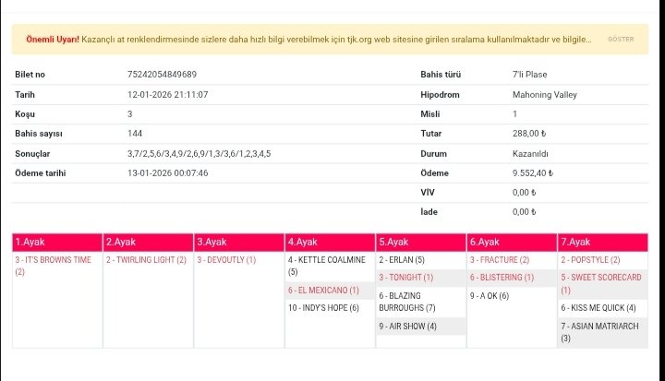Select the 5.Ayak column header

point(421,242)
